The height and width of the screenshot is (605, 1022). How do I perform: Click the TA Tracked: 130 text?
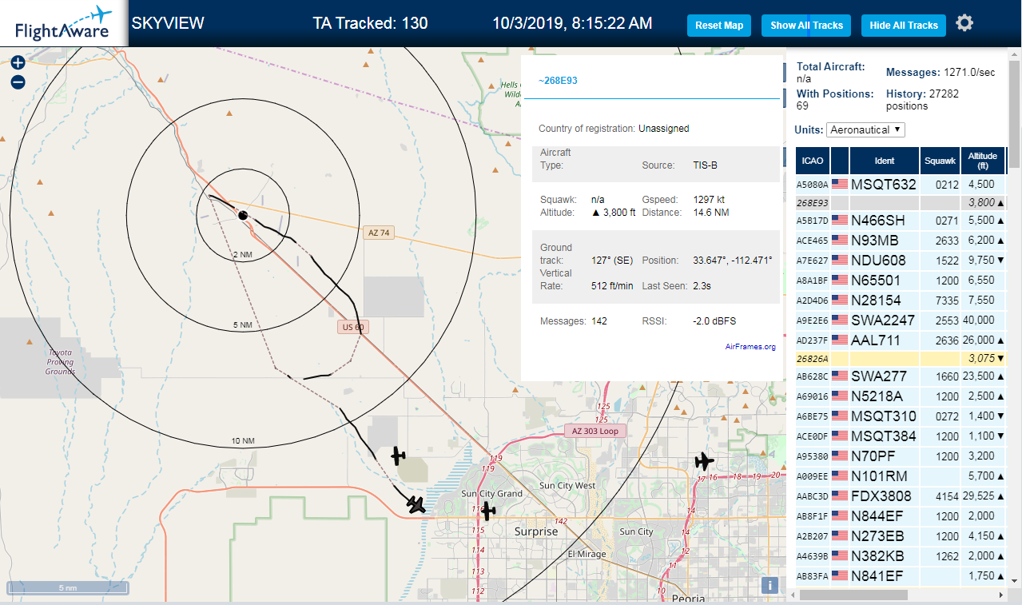[x=370, y=23]
